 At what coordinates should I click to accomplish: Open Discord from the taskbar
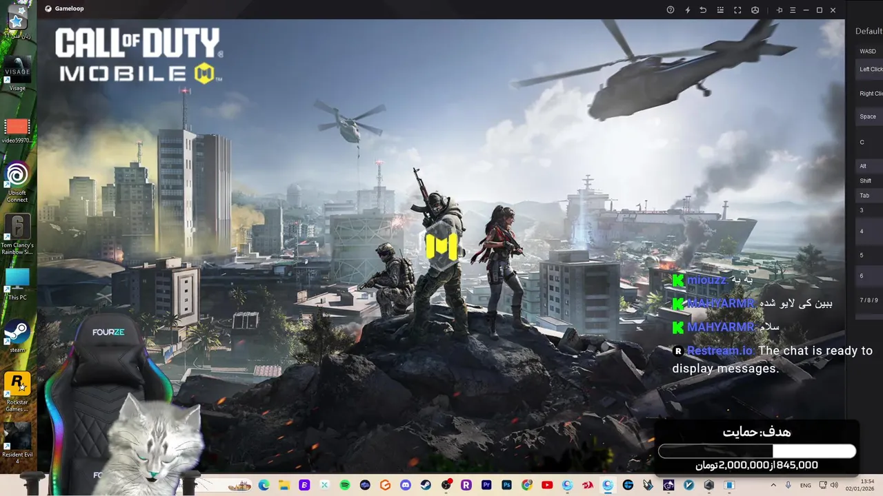[406, 485]
